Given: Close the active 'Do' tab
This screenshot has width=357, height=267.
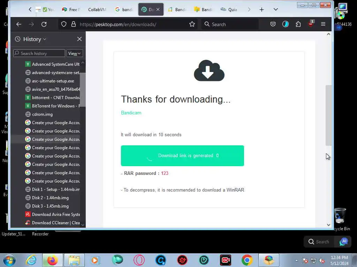Looking at the screenshot, I should (x=158, y=9).
